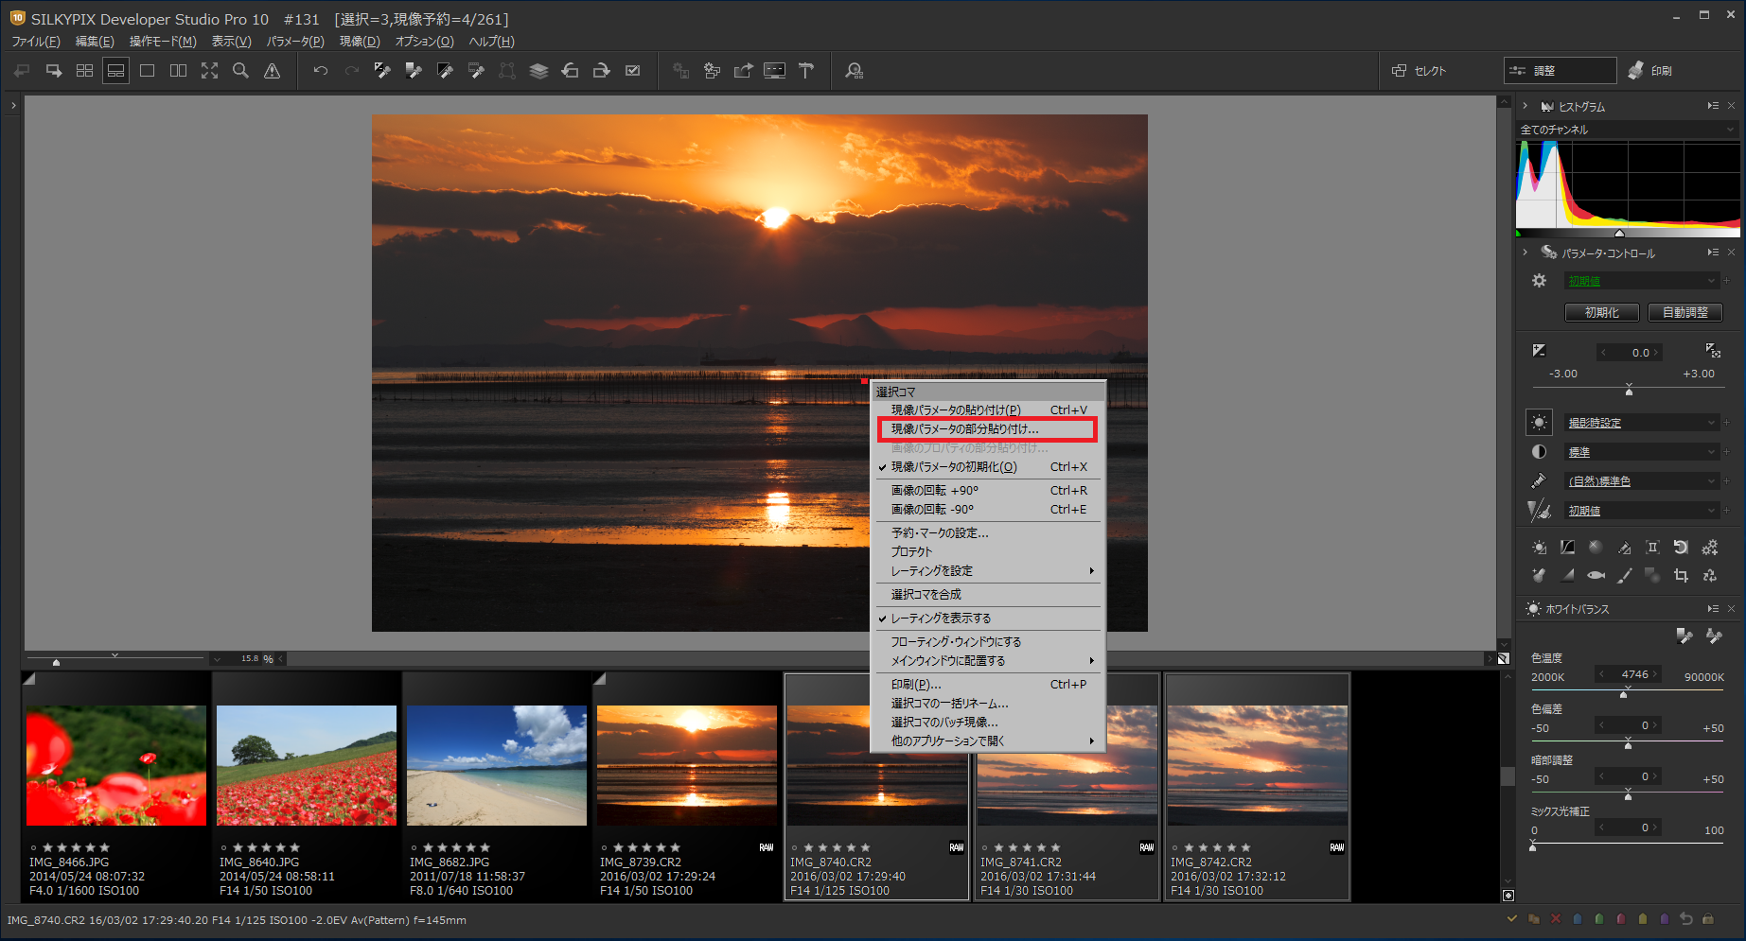Select the black level eyedropper tool

pos(445,71)
